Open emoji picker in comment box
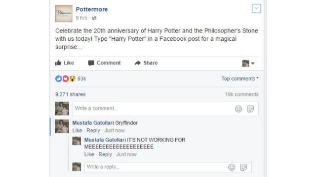This screenshot has height=177, width=316. click(238, 109)
